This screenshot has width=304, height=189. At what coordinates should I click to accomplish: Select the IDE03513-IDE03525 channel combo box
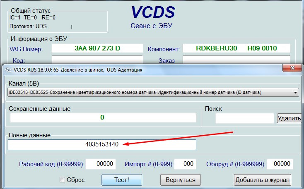click(x=153, y=93)
